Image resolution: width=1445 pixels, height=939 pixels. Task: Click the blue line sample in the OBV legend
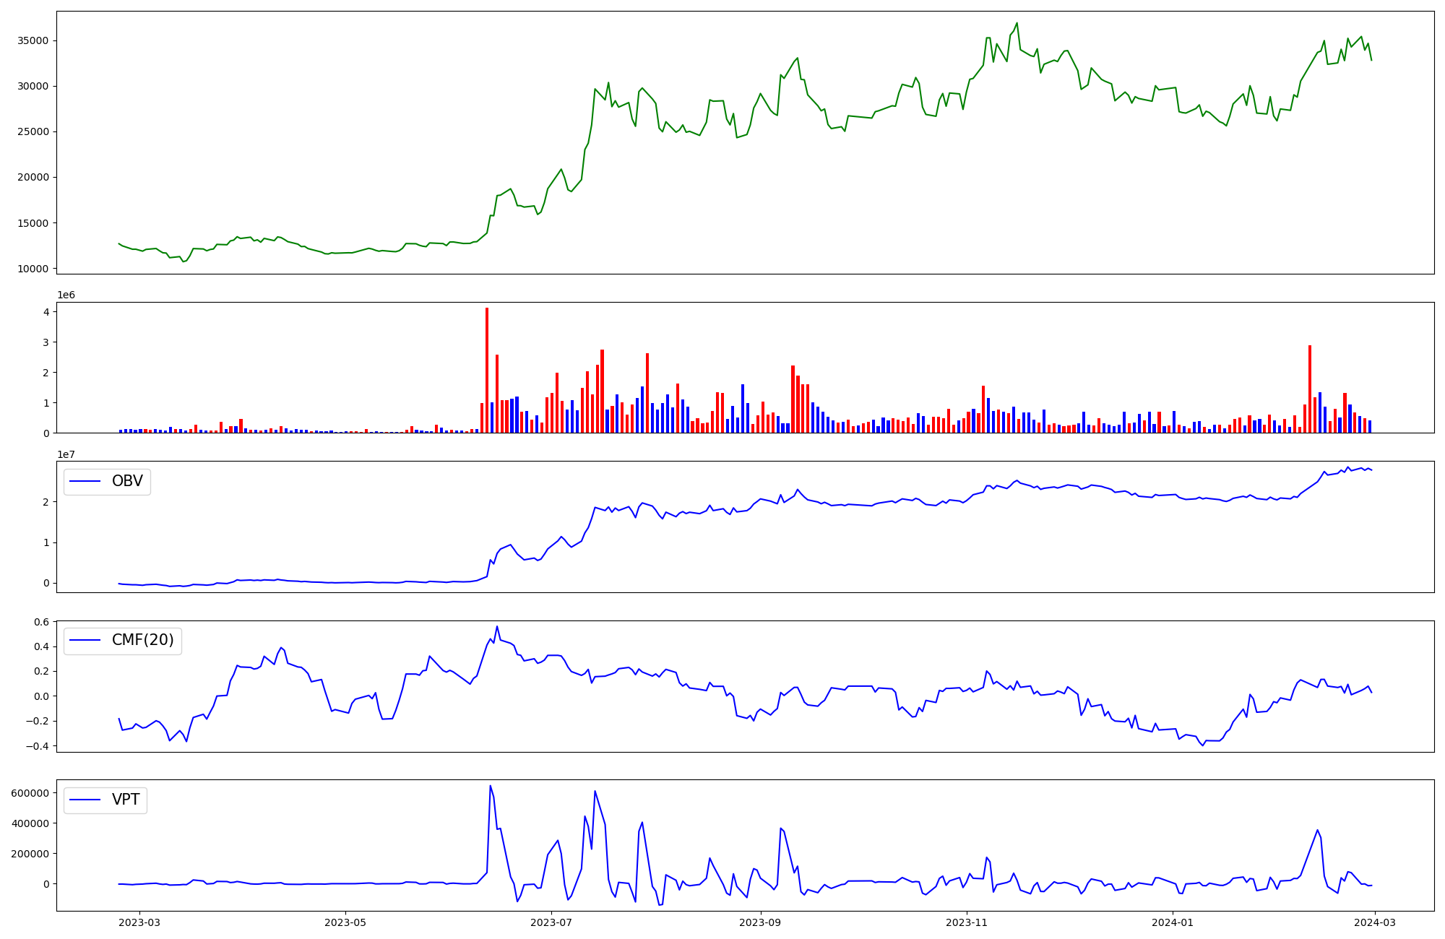85,481
